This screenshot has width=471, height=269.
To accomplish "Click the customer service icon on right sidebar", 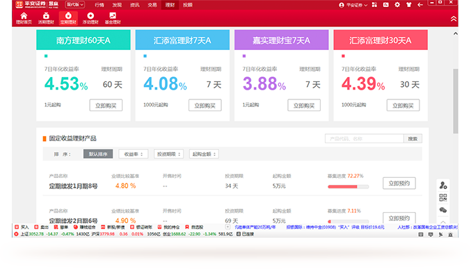I will point(443,185).
